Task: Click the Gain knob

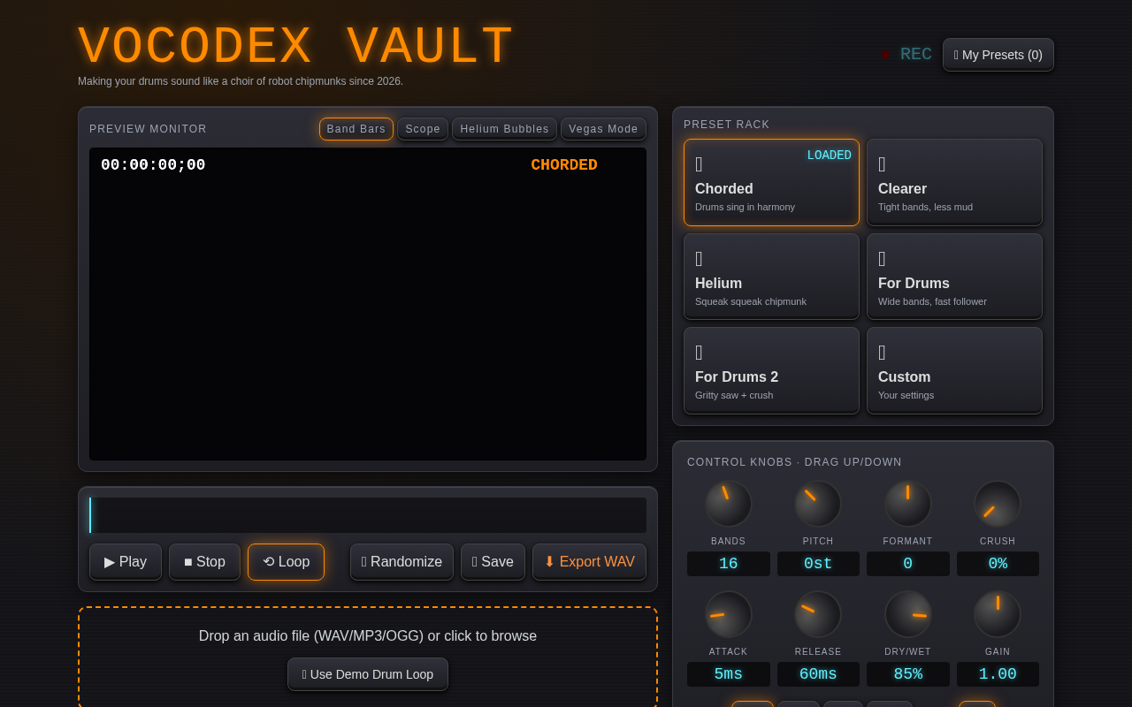Action: pos(998,614)
